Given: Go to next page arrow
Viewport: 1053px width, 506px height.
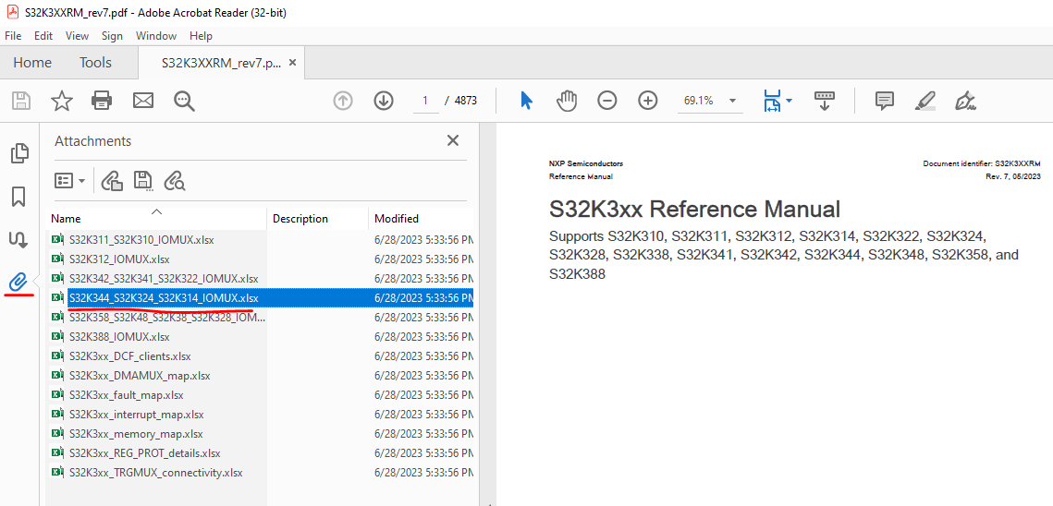Looking at the screenshot, I should (x=384, y=101).
